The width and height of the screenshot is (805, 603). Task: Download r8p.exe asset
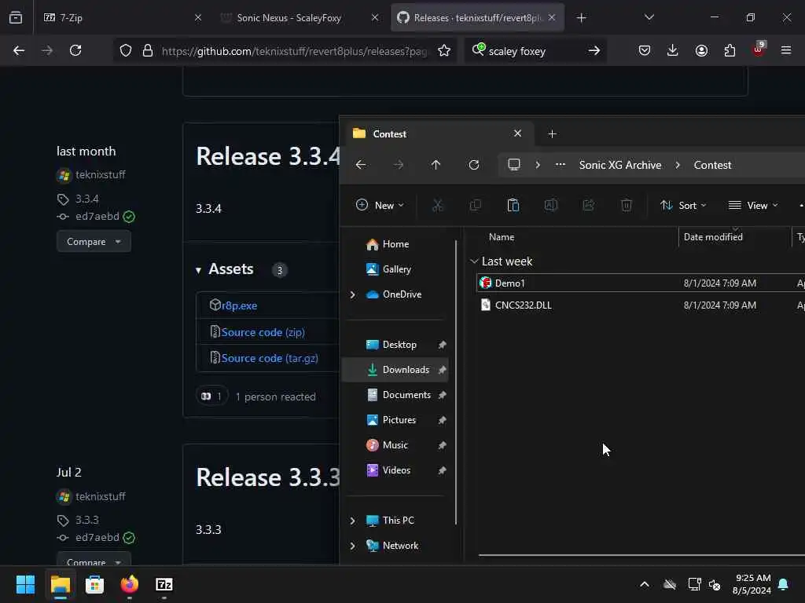coord(239,305)
